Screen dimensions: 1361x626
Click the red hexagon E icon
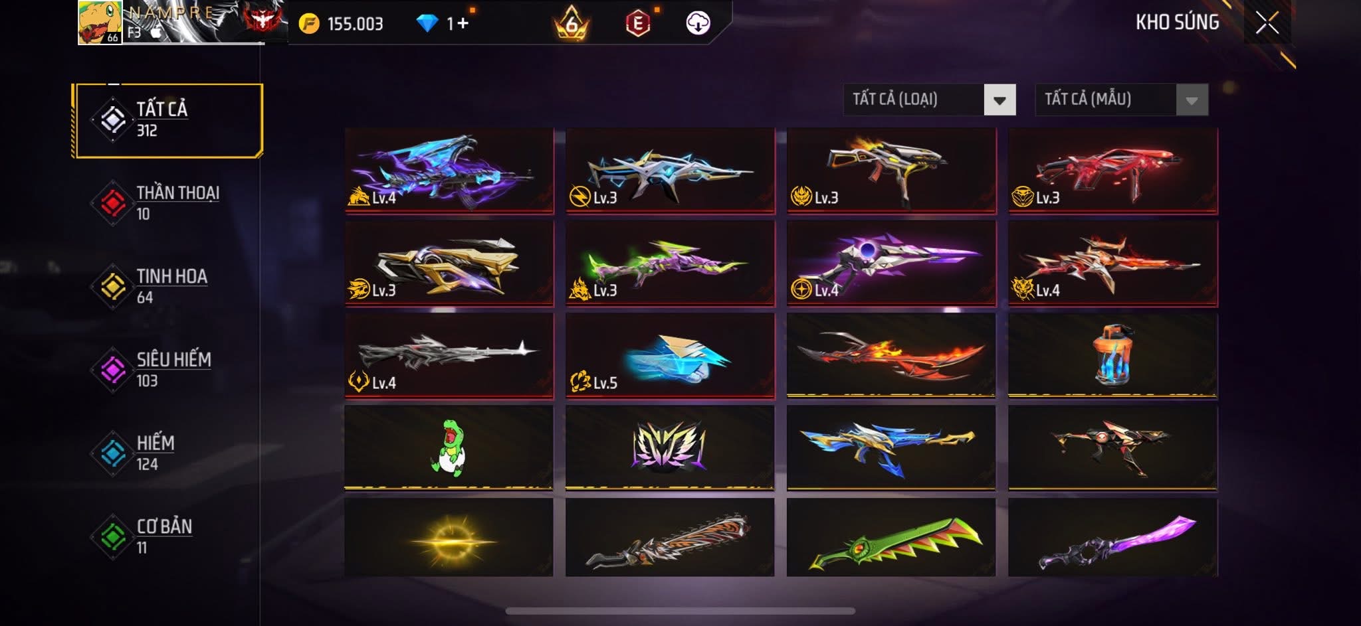[x=638, y=24]
